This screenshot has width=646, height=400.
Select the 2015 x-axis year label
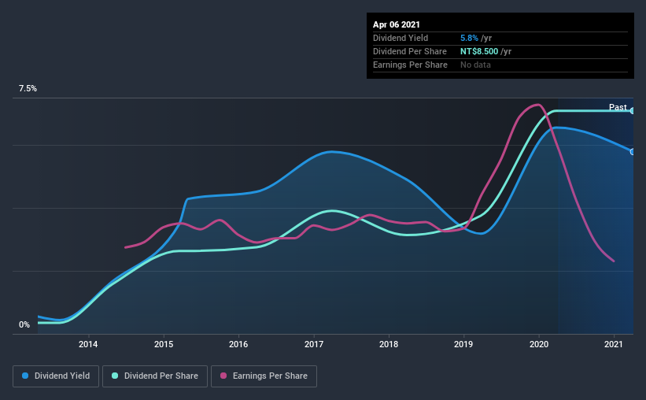[164, 344]
